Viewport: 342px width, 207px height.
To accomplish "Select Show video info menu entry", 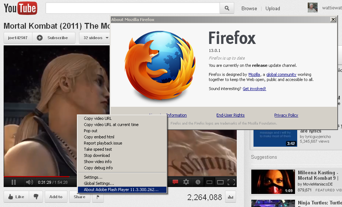I will (122, 162).
